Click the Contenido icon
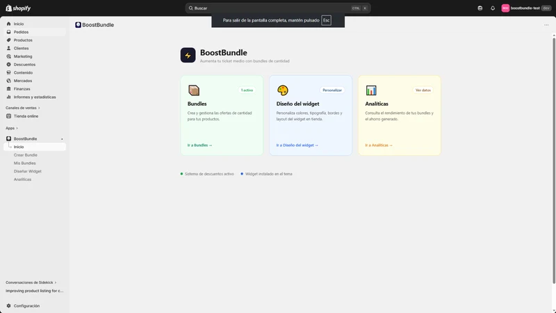 coord(8,73)
